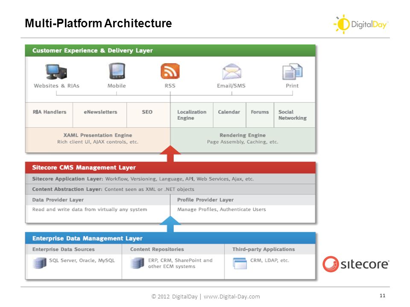Viewport: 410px width, 307px height.
Task: Open the www.Digital-Day.com link
Action: click(232, 297)
